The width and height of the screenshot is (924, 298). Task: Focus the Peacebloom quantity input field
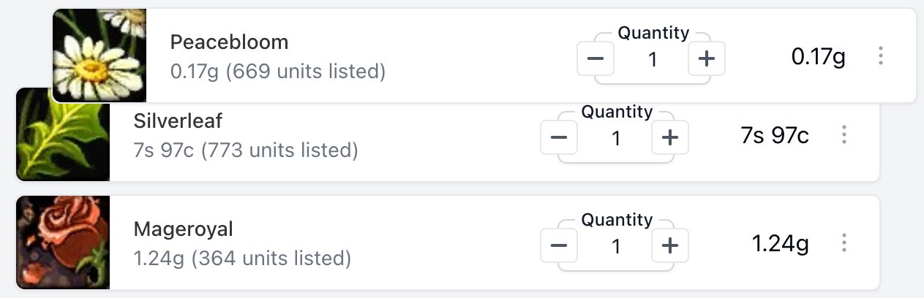point(652,59)
